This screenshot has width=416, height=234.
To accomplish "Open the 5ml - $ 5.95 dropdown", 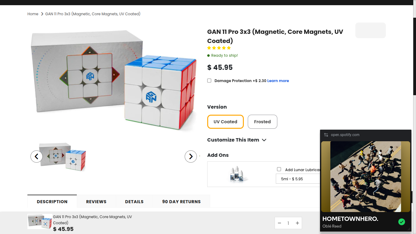I will point(298,179).
